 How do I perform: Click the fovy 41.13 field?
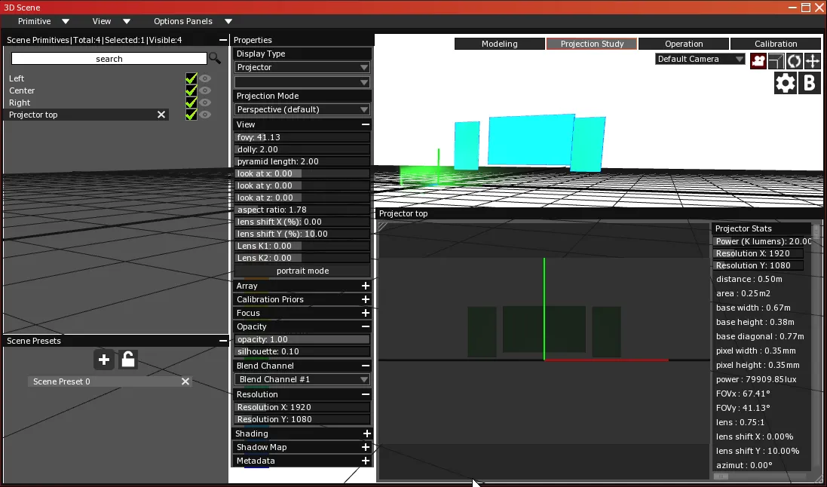click(302, 137)
